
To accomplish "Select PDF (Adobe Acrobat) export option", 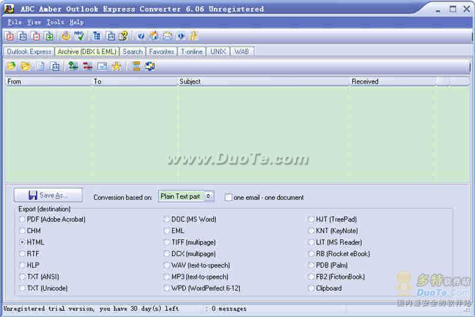I will pos(52,219).
